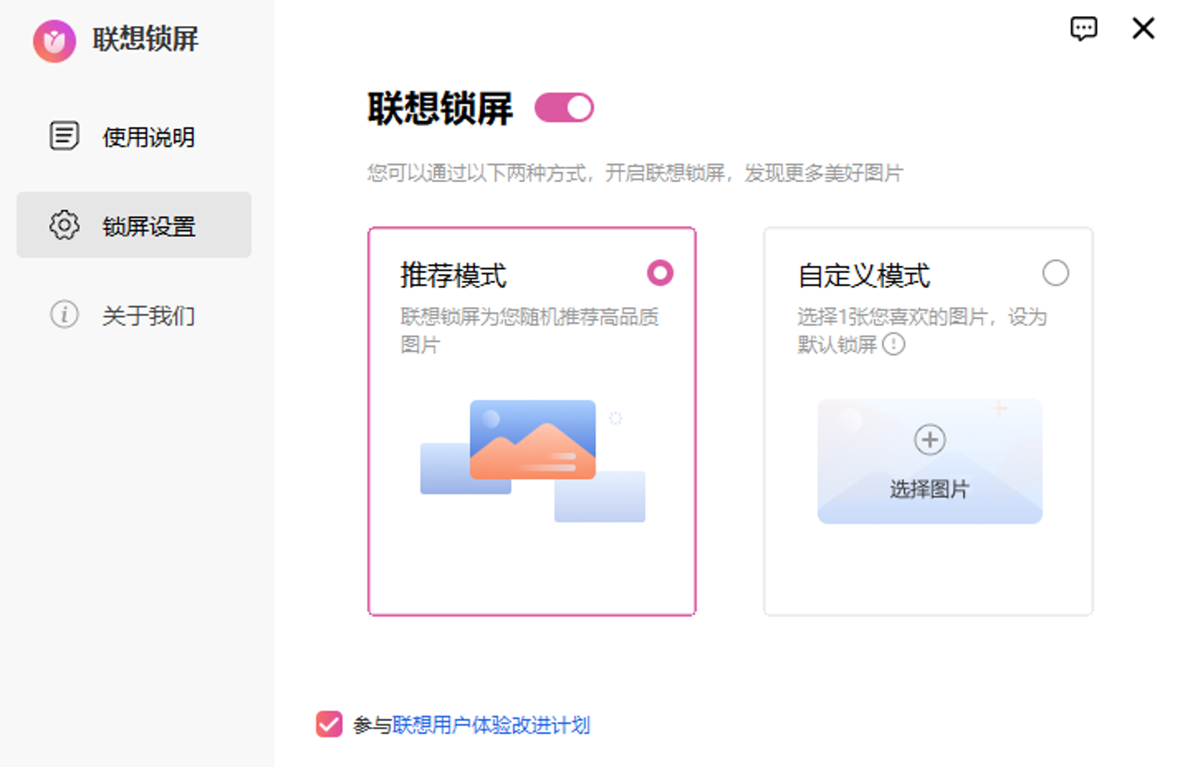Click the 选择图片 button

point(929,489)
